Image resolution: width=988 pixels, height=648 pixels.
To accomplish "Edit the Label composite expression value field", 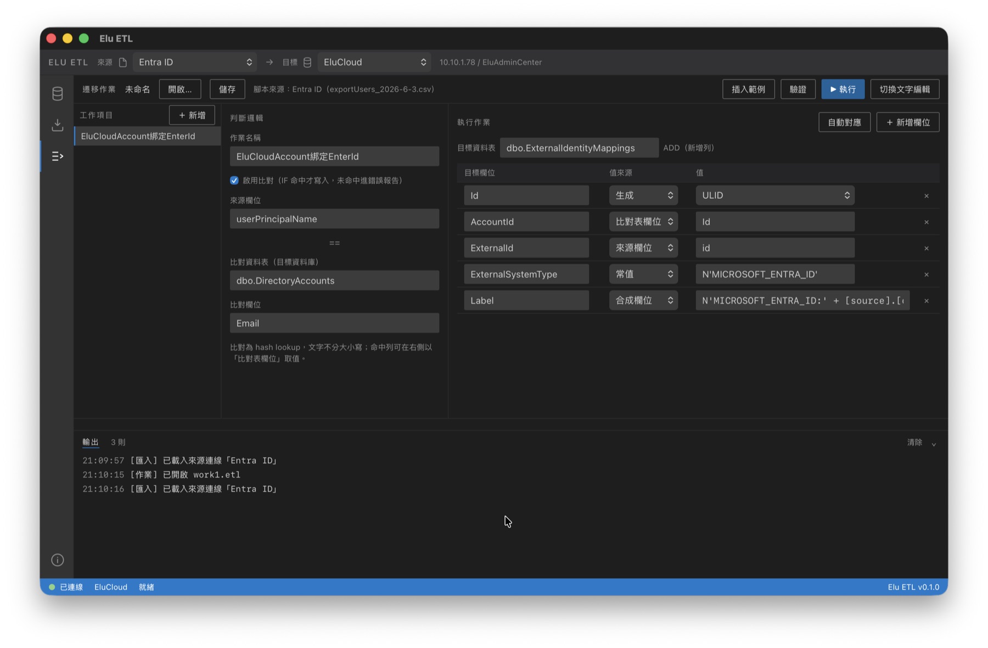I will [x=802, y=301].
